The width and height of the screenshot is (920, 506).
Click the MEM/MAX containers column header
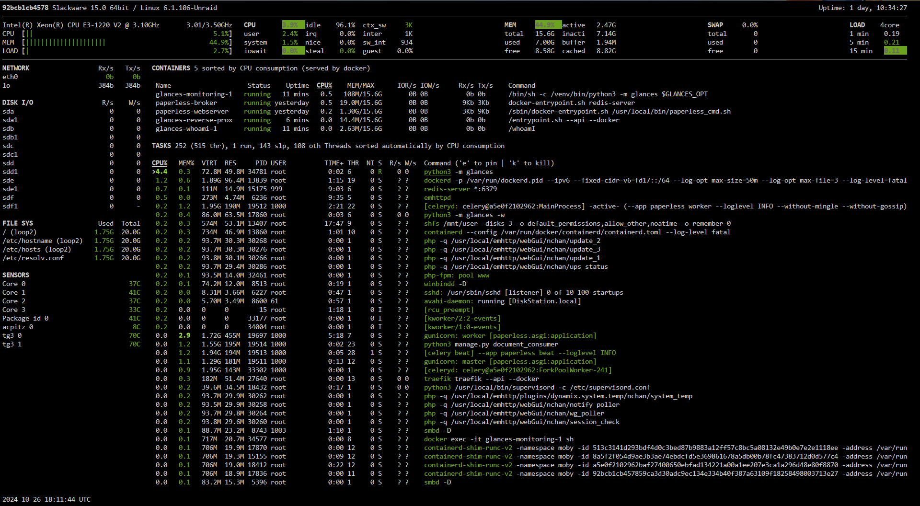tap(361, 85)
